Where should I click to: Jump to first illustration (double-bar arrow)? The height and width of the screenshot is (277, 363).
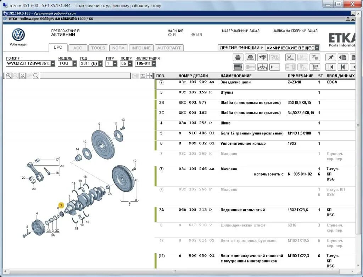click(x=331, y=67)
